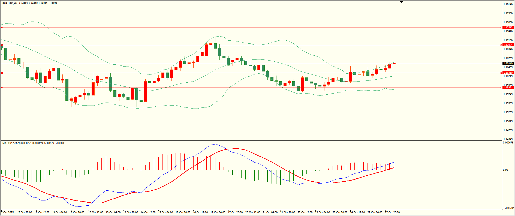Image resolution: width=515 pixels, height=216 pixels.
Task: Grab left handle of the 1.17513 horizontal line
Action: click(x=2, y=28)
